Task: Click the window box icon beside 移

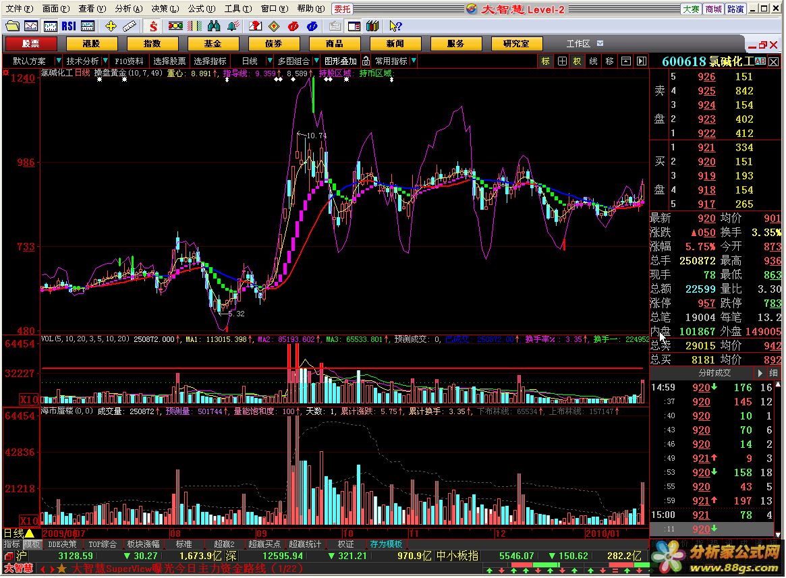Action: click(x=626, y=61)
